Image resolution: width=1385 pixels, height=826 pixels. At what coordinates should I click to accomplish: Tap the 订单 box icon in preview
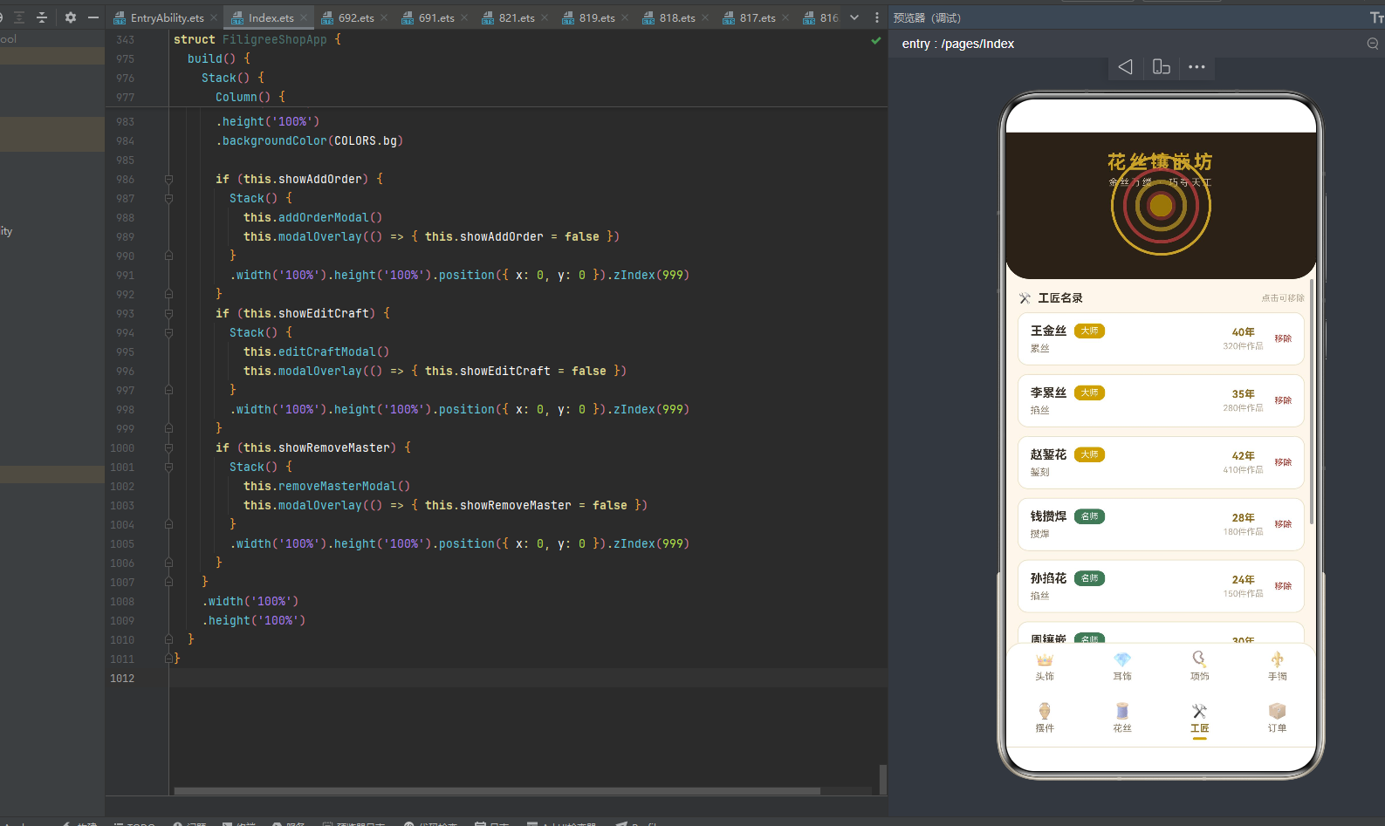[1278, 711]
